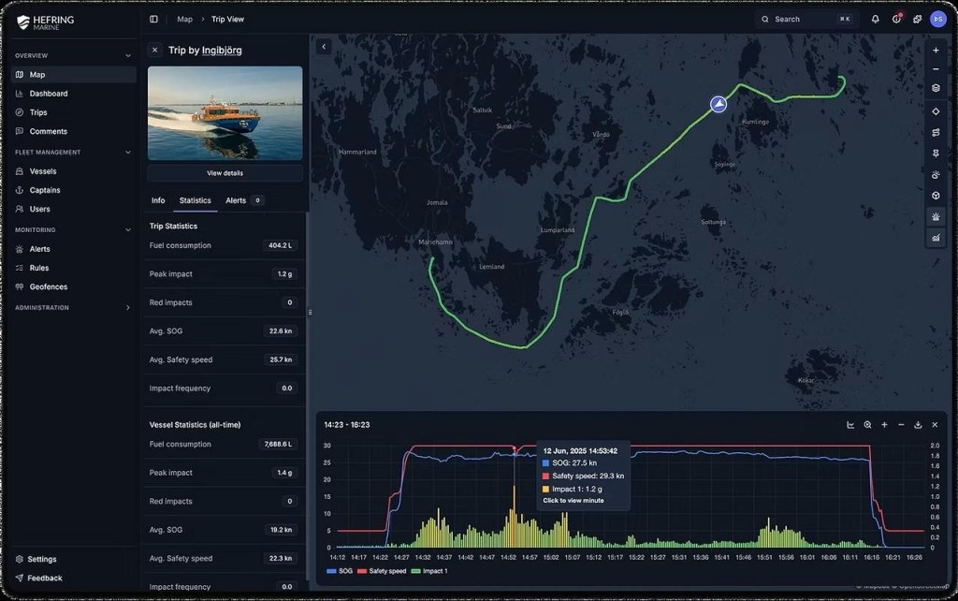The height and width of the screenshot is (601, 958).
Task: Collapse the Overview sidebar section
Action: tap(128, 55)
